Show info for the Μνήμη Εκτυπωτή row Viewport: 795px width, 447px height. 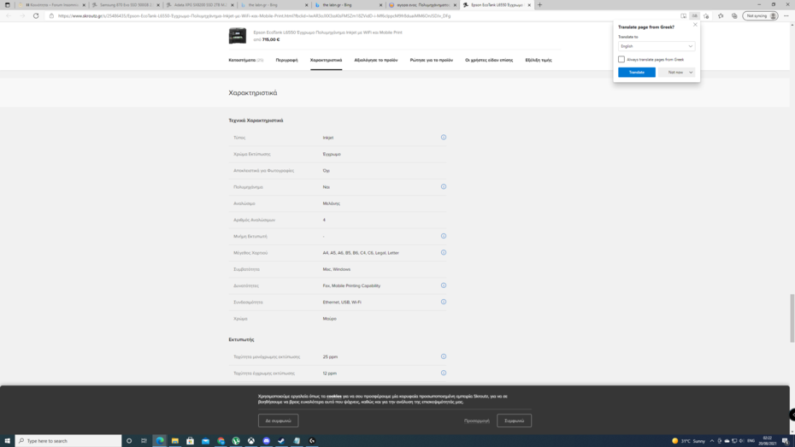point(444,236)
